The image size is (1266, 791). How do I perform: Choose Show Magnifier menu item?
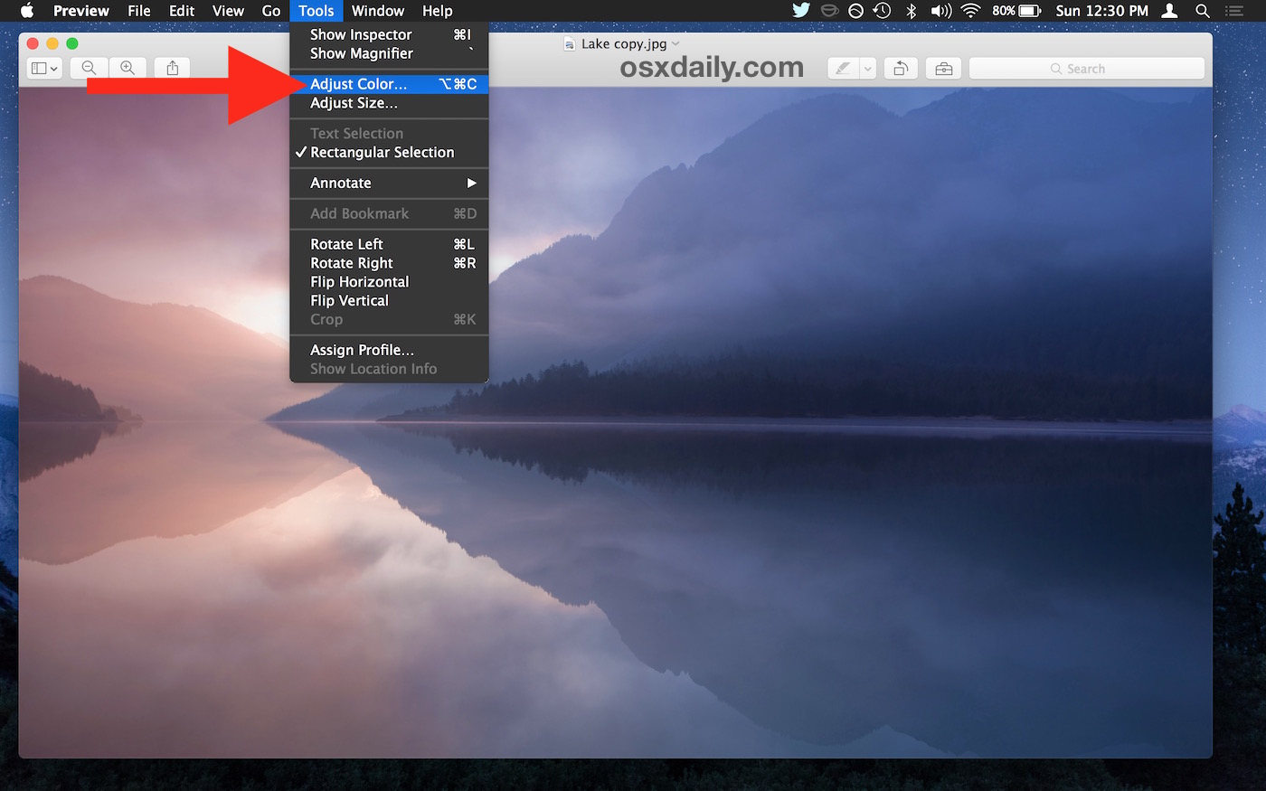pos(389,53)
